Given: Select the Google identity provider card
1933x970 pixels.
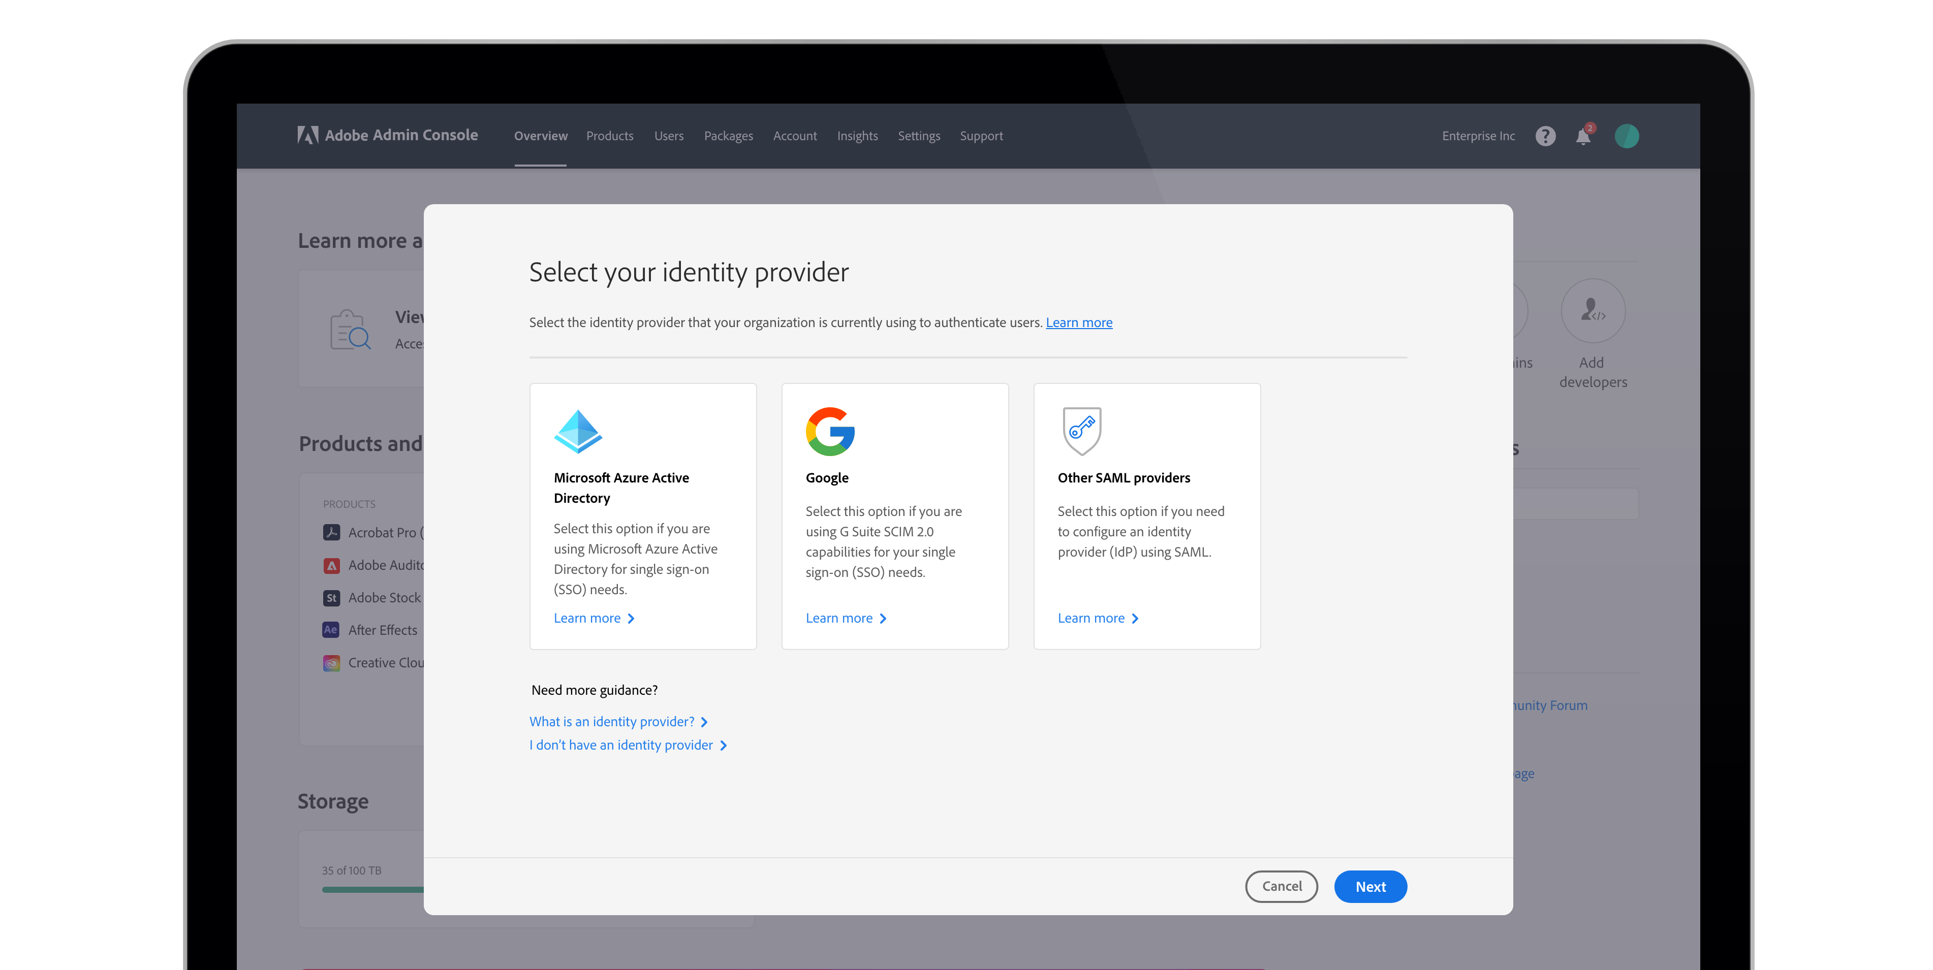Looking at the screenshot, I should [895, 516].
